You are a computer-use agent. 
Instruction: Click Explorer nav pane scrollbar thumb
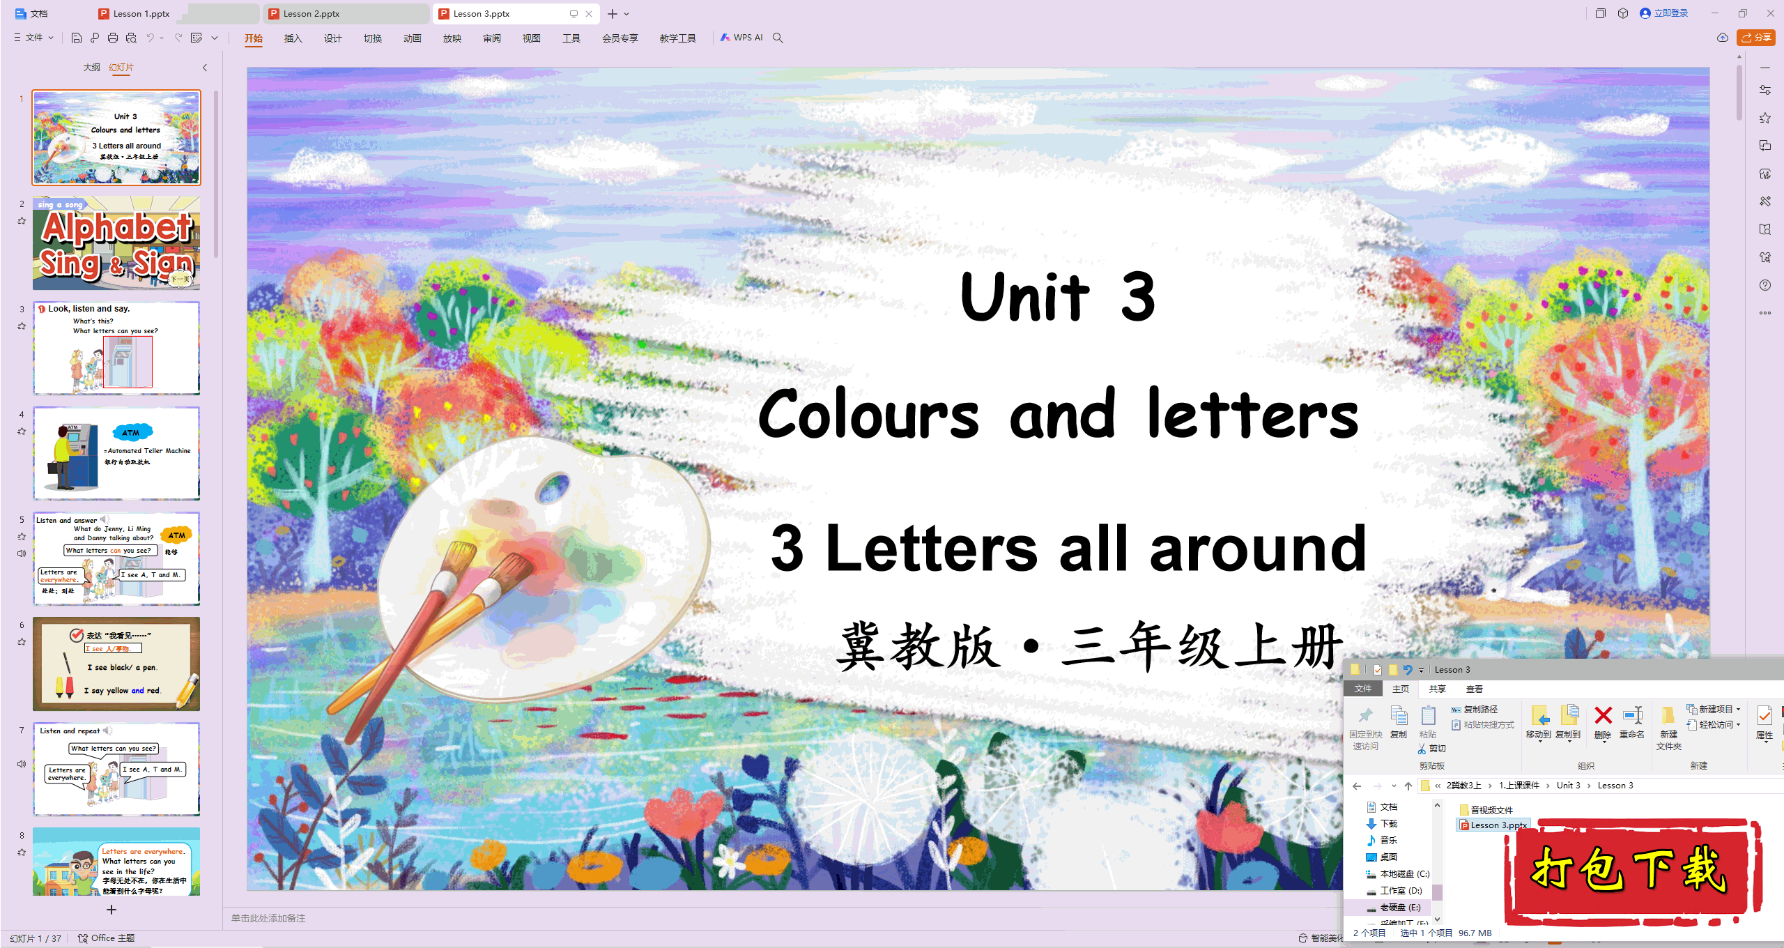[x=1437, y=892]
